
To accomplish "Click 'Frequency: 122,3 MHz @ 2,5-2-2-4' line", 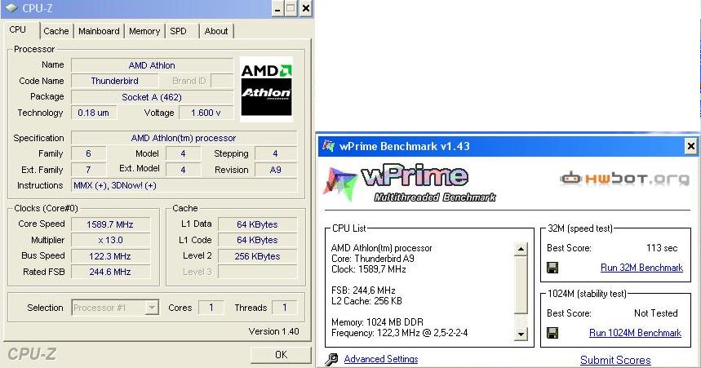I will [400, 333].
